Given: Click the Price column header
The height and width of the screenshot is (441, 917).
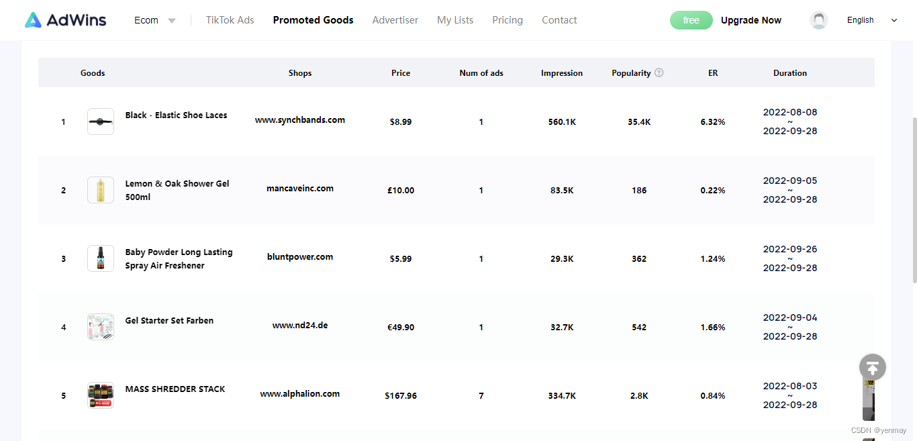Looking at the screenshot, I should [x=401, y=73].
